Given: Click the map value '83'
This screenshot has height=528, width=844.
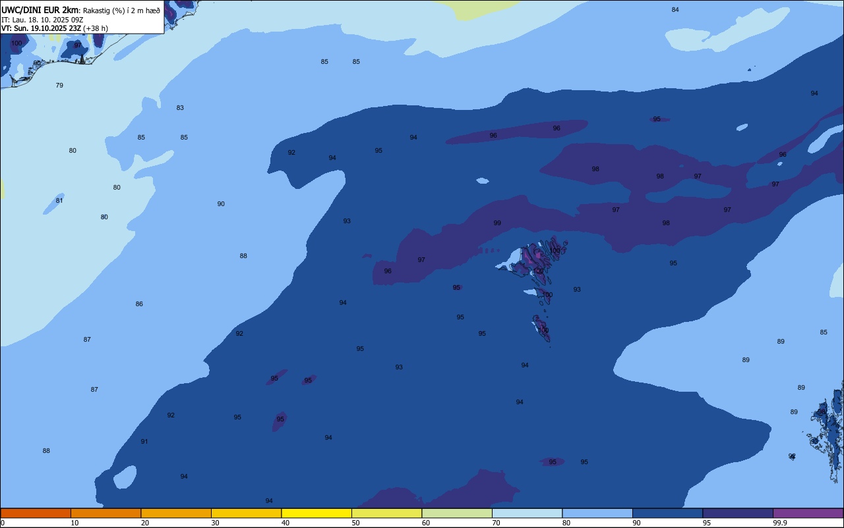Looking at the screenshot, I should click(x=180, y=107).
